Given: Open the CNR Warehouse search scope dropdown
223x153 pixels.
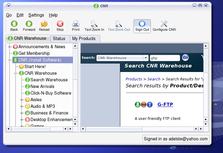Looking at the screenshot, I should coord(146,58).
